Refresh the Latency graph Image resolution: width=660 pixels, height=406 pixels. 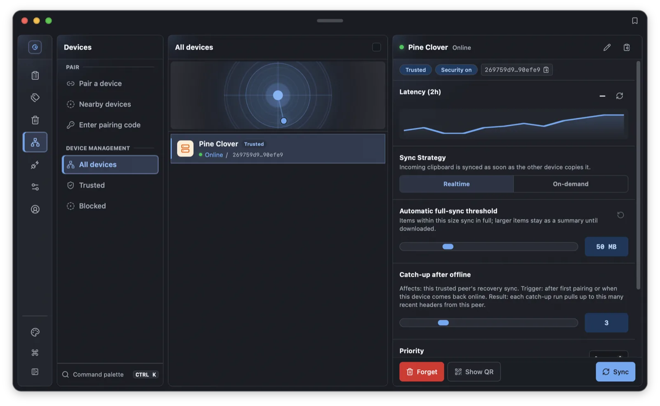[620, 96]
